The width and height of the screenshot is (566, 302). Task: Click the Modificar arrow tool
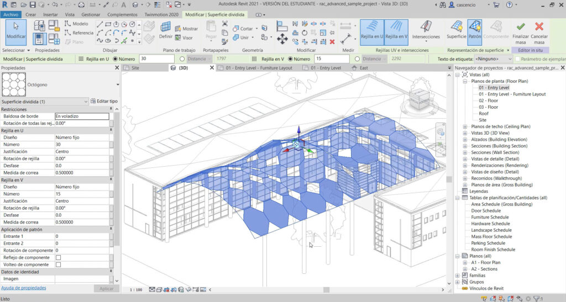click(x=15, y=30)
